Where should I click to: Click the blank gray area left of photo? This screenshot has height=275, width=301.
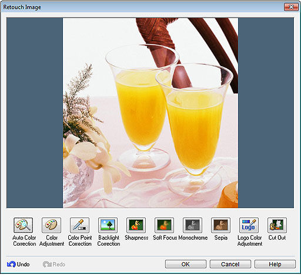[35, 113]
